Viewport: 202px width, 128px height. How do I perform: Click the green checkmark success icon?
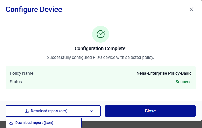pos(101,34)
